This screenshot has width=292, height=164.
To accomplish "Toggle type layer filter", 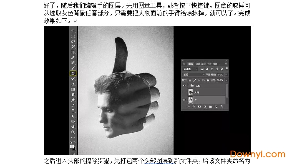I will tap(212, 69).
